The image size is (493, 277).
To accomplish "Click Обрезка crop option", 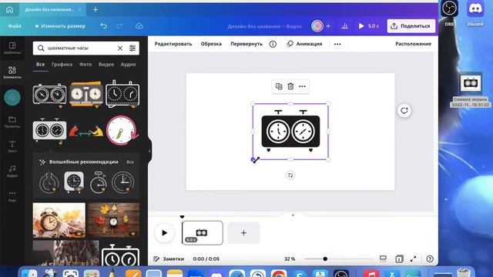I will (x=211, y=44).
